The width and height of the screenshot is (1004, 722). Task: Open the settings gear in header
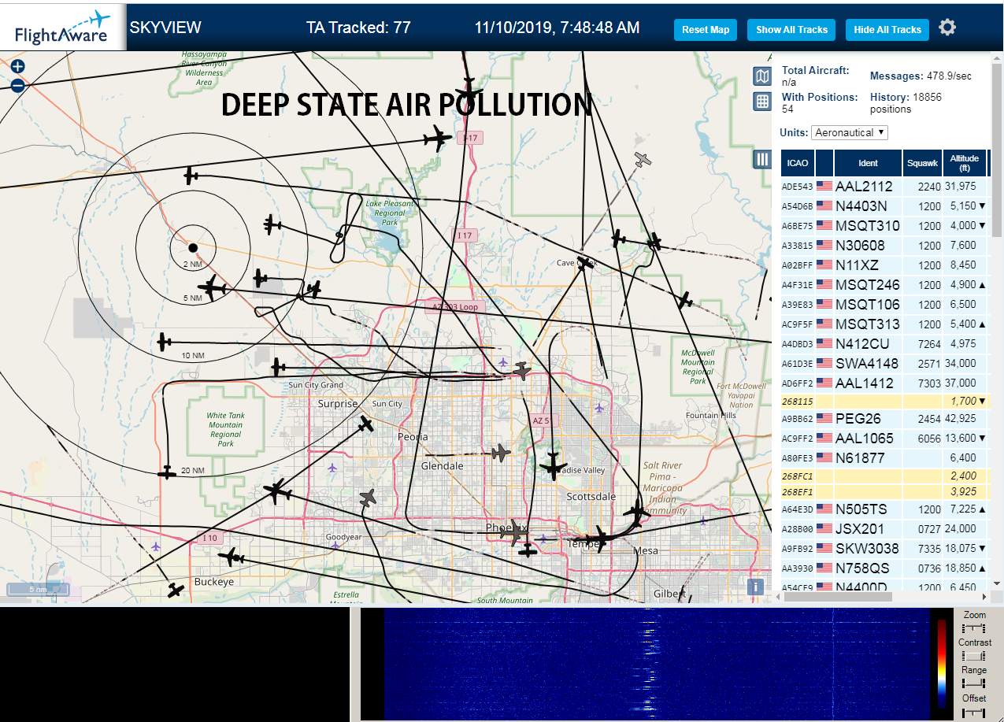tap(947, 28)
